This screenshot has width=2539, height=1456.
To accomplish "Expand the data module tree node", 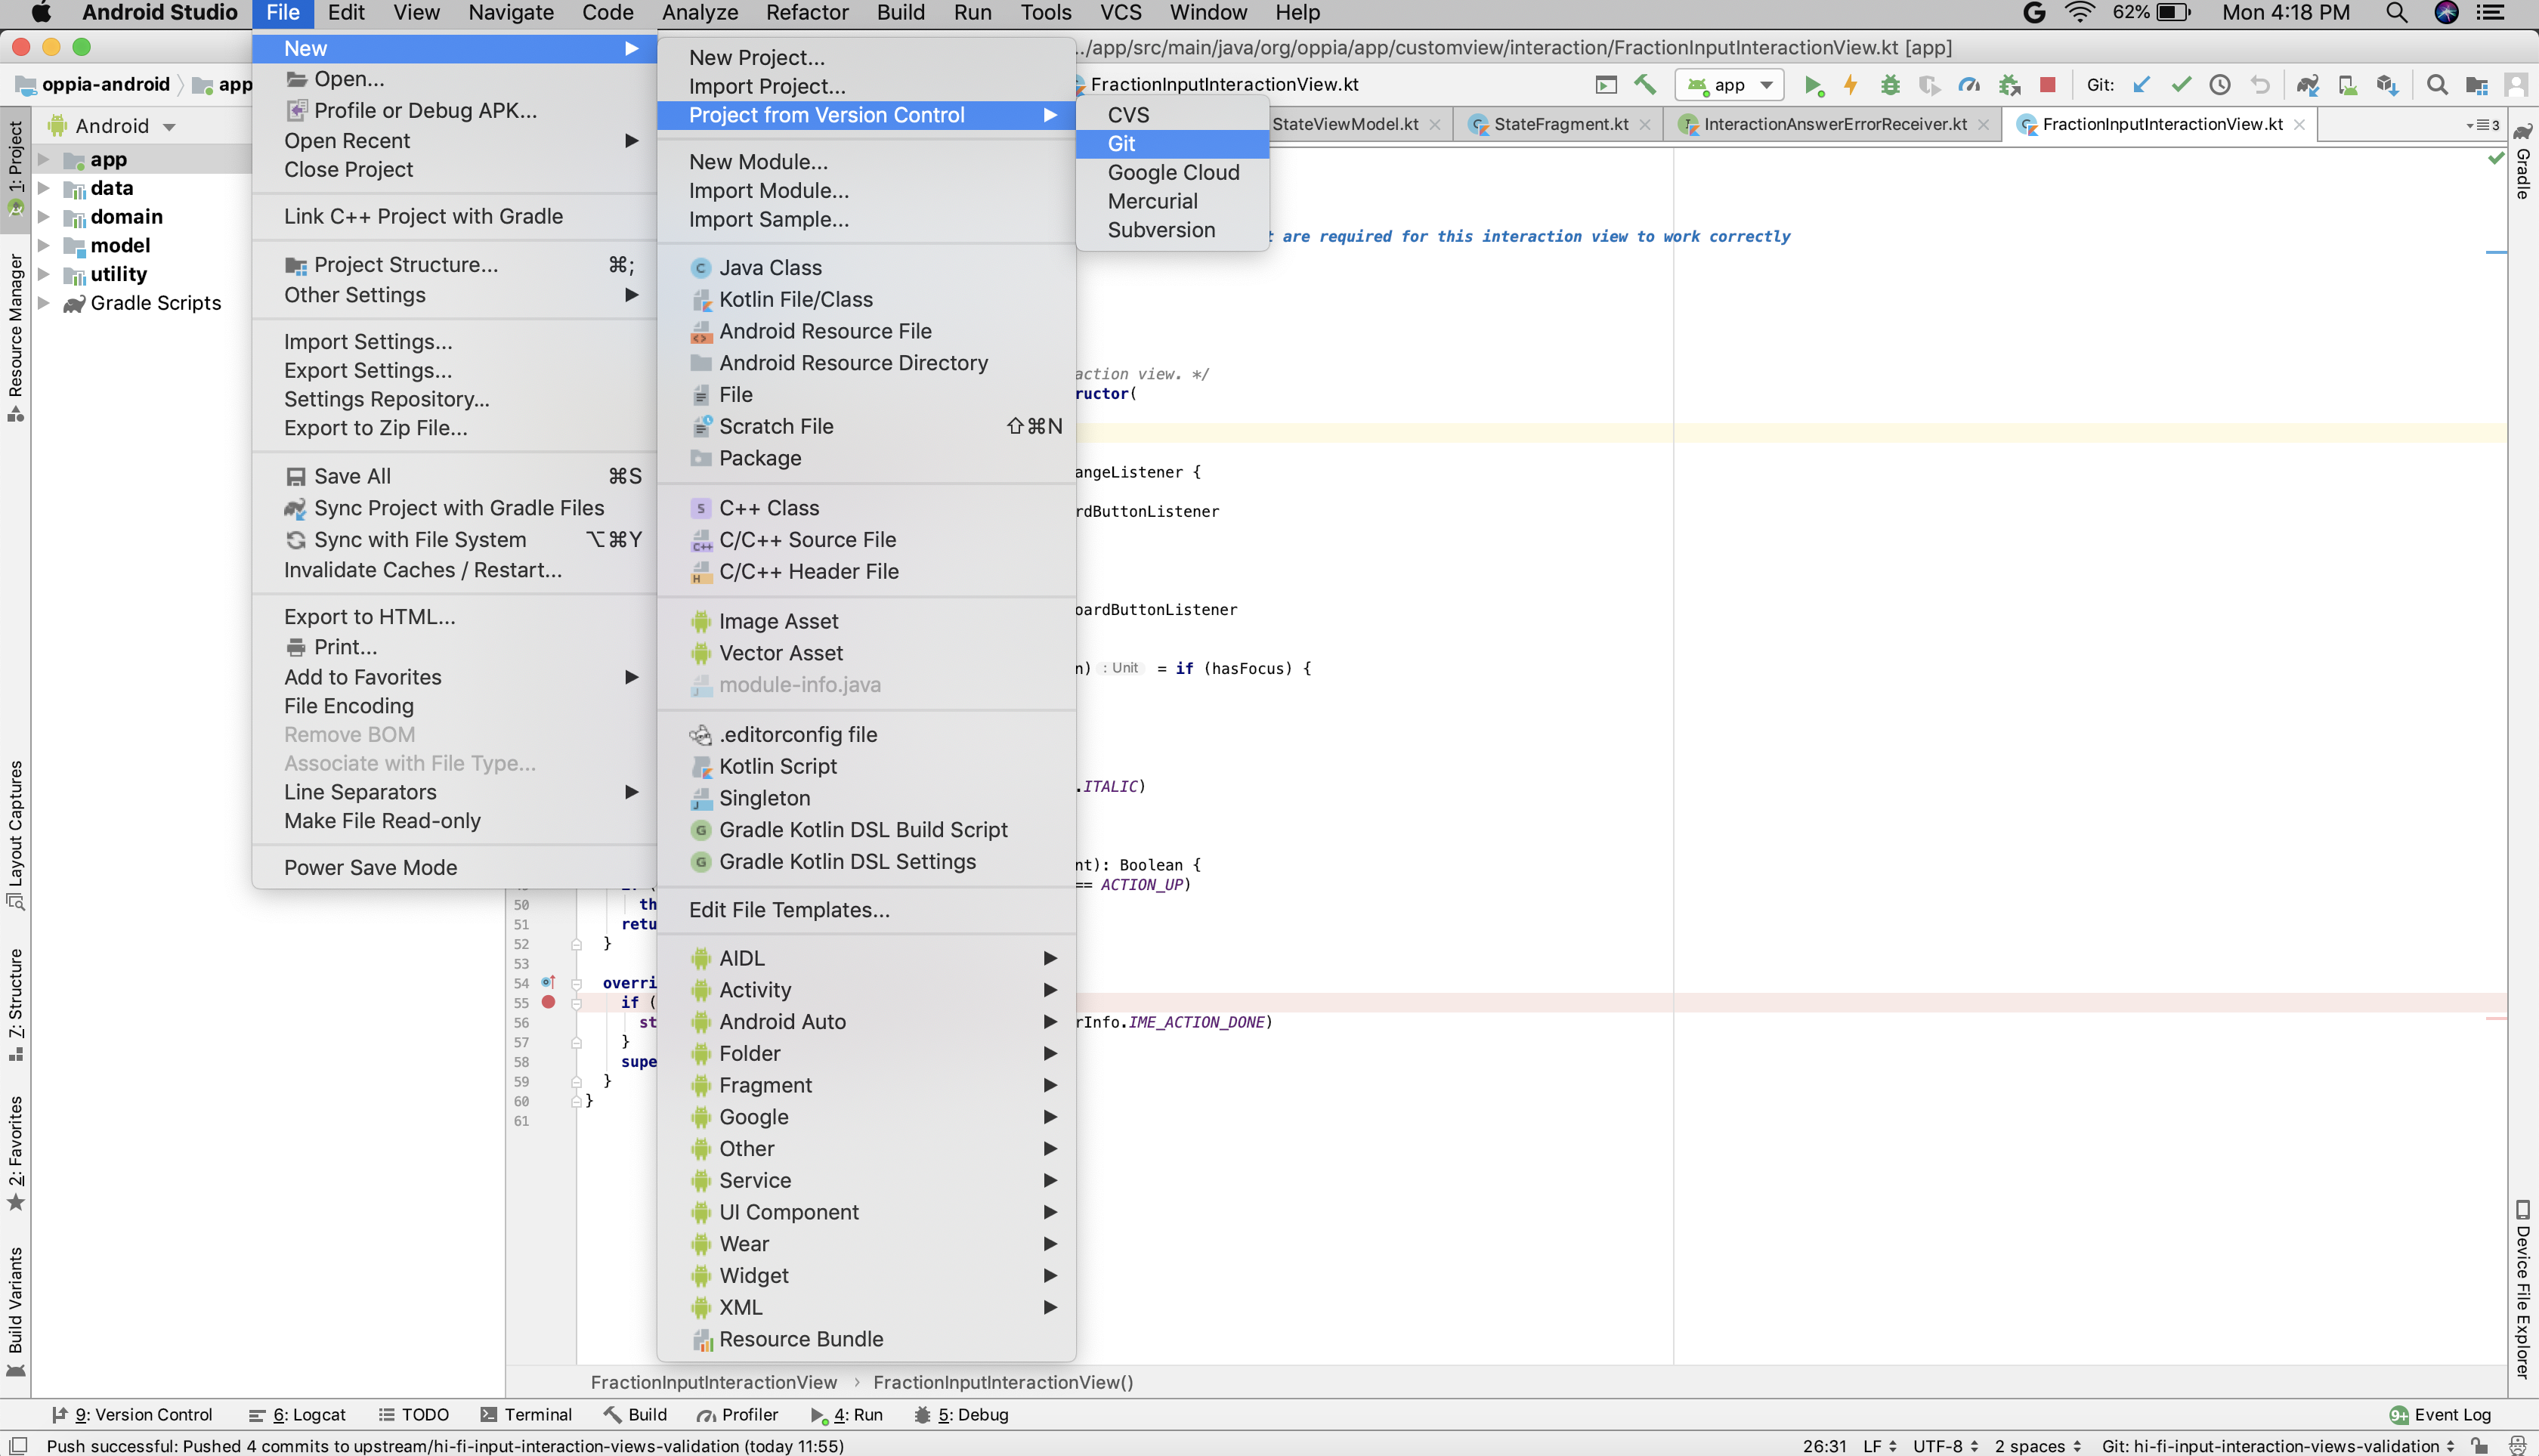I will coord(43,188).
